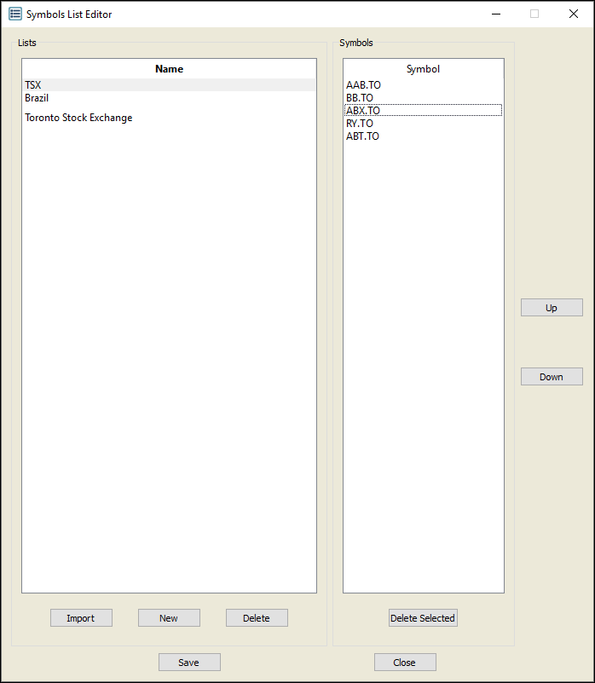Select the Brazil list

[x=37, y=98]
